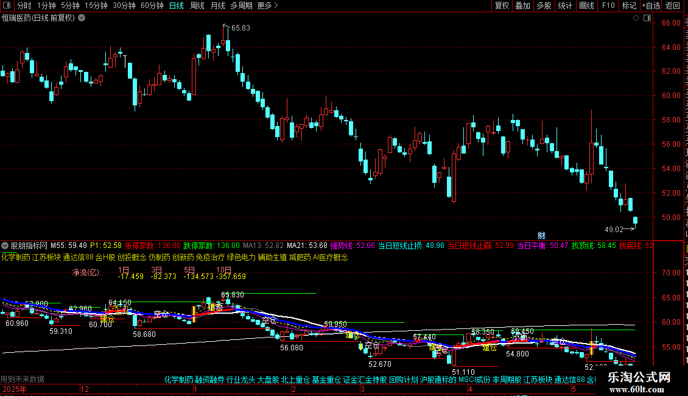This screenshot has height=396, width=688.
Task: Open the 多股 multi-stock view
Action: click(544, 5)
